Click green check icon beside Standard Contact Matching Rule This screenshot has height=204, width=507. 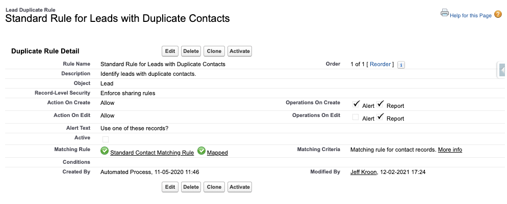(105, 151)
